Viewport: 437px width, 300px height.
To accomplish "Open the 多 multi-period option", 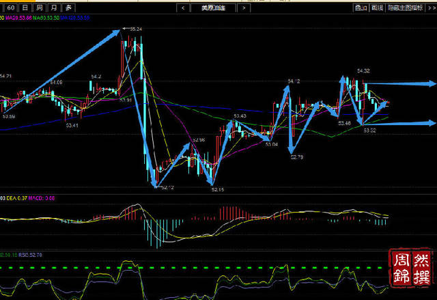I will pos(68,8).
